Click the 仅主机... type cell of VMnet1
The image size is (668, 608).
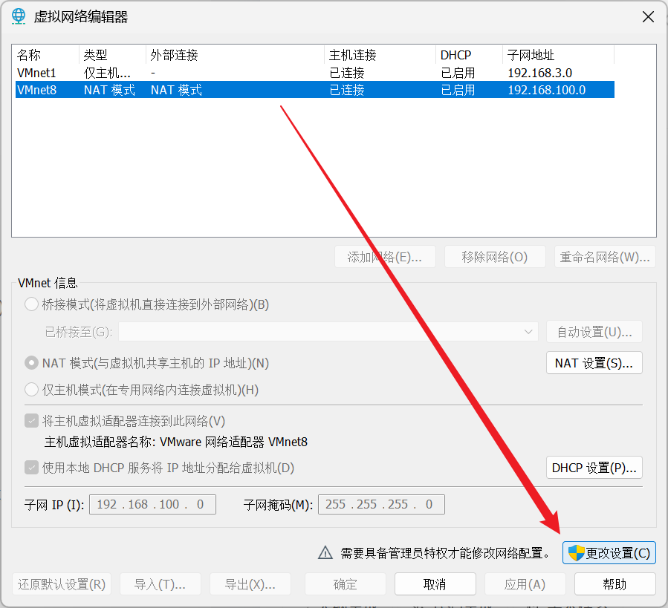[107, 73]
